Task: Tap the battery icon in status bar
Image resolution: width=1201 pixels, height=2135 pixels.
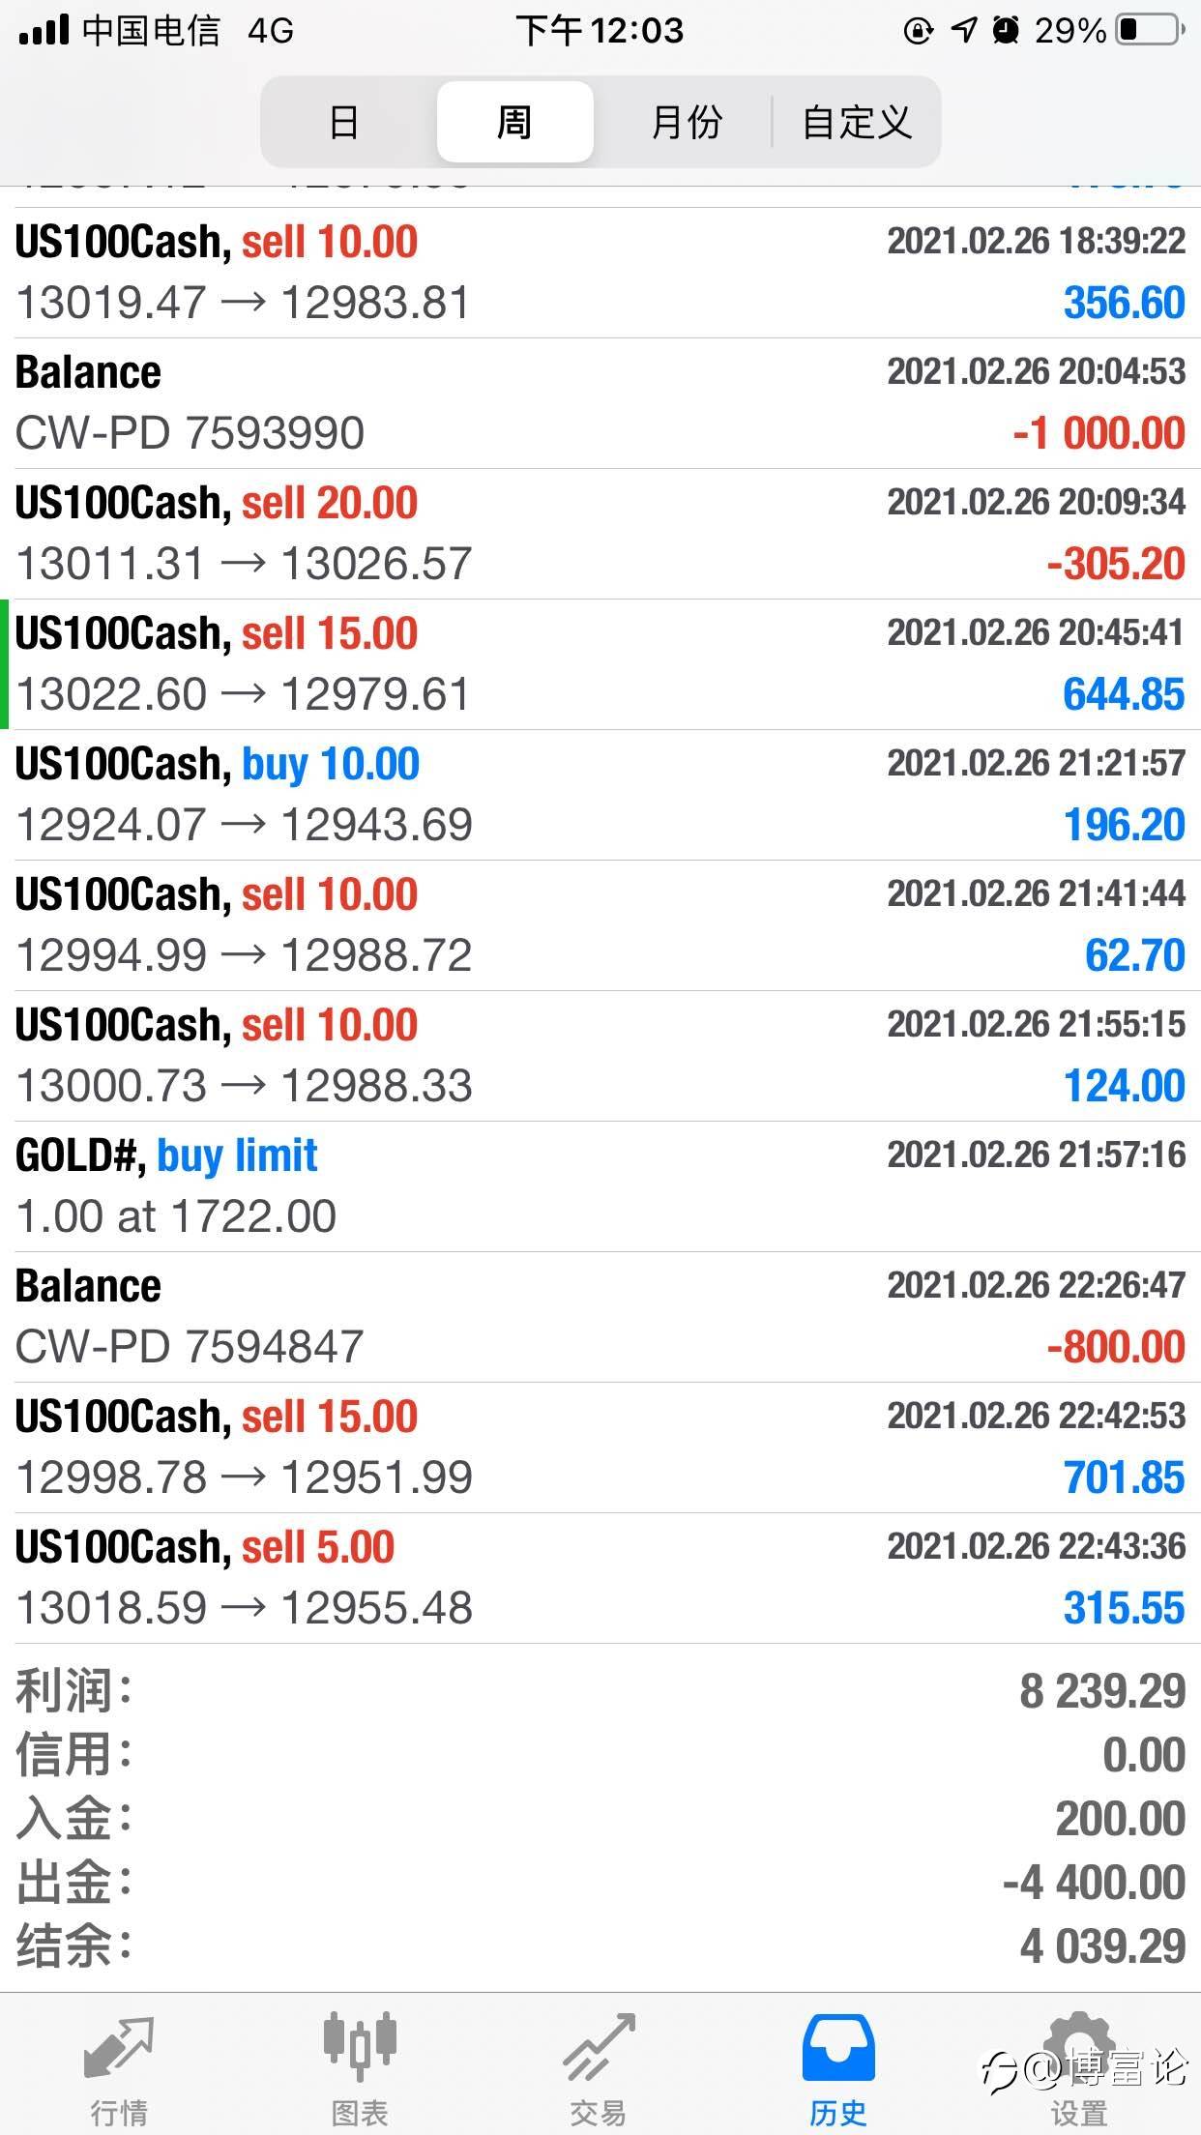Action: (1151, 31)
